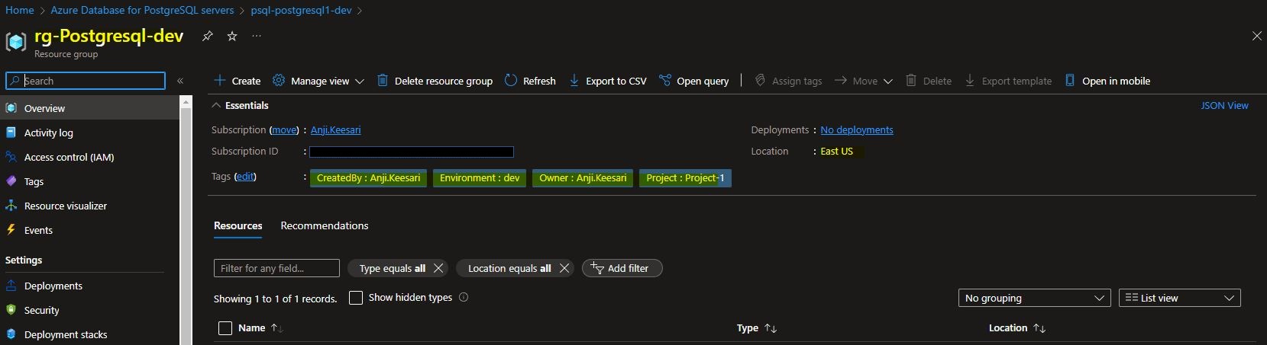Viewport: 1267px width, 345px height.
Task: Open JSON View link
Action: (1224, 105)
